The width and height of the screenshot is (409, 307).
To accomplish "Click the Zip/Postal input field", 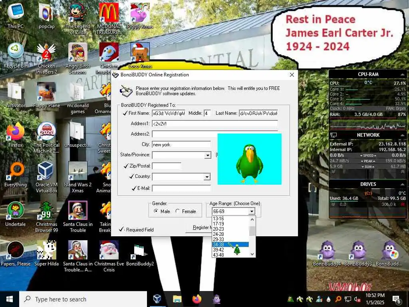I will pyautogui.click(x=167, y=166).
